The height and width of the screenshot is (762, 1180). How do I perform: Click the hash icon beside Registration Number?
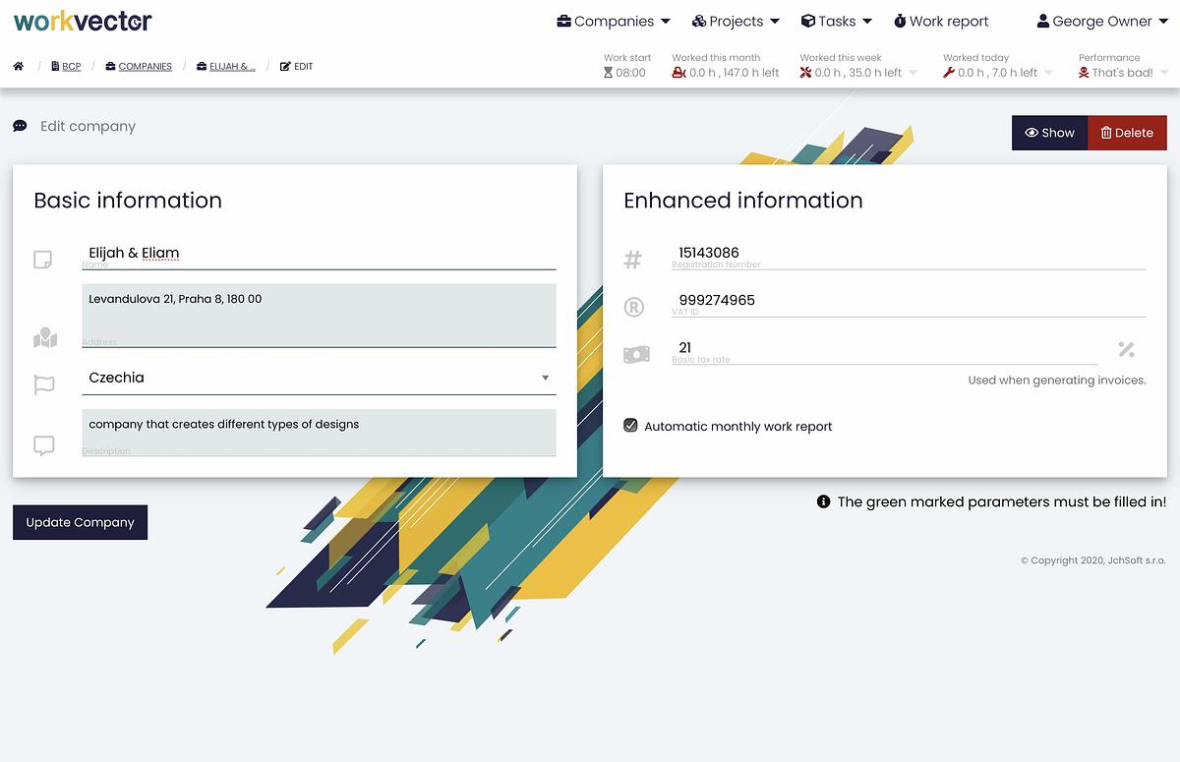tap(633, 260)
